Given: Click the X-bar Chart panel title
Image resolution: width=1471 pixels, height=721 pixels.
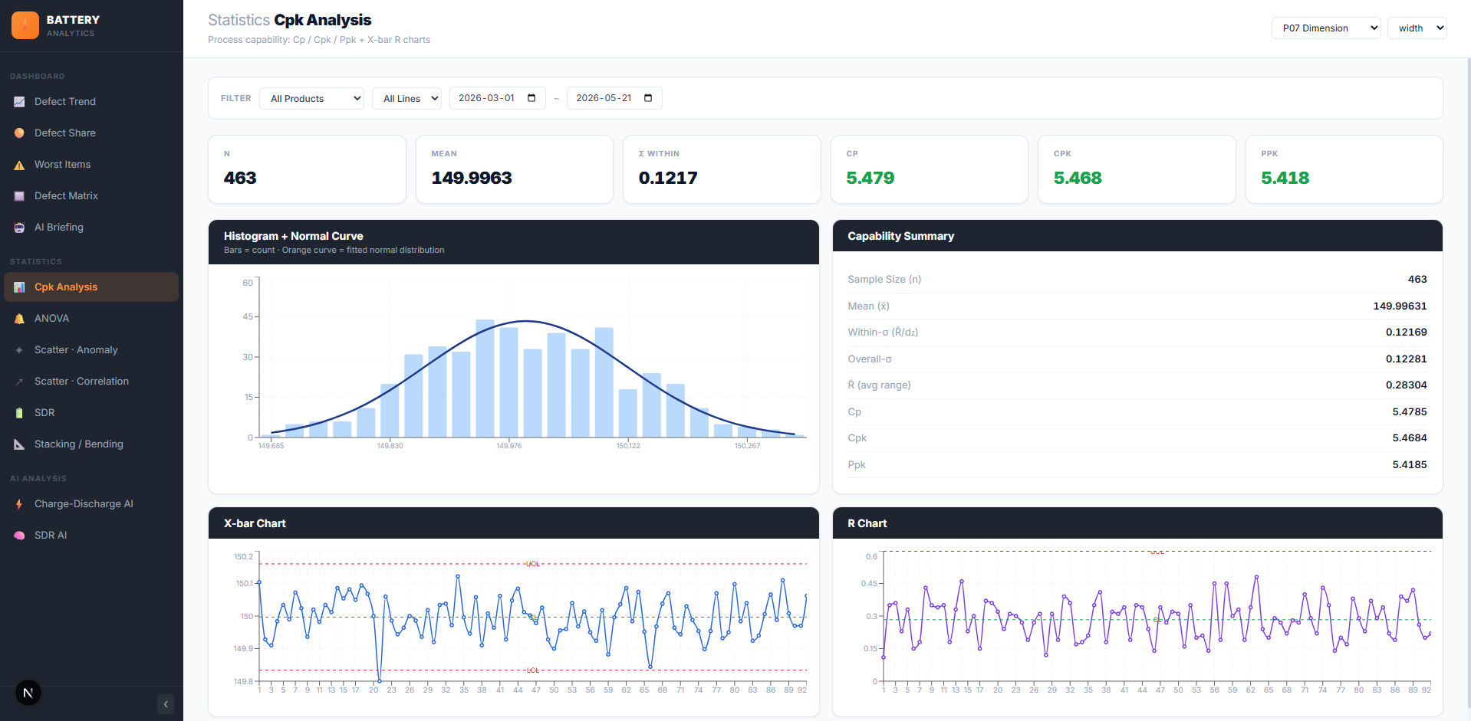Looking at the screenshot, I should pos(255,523).
